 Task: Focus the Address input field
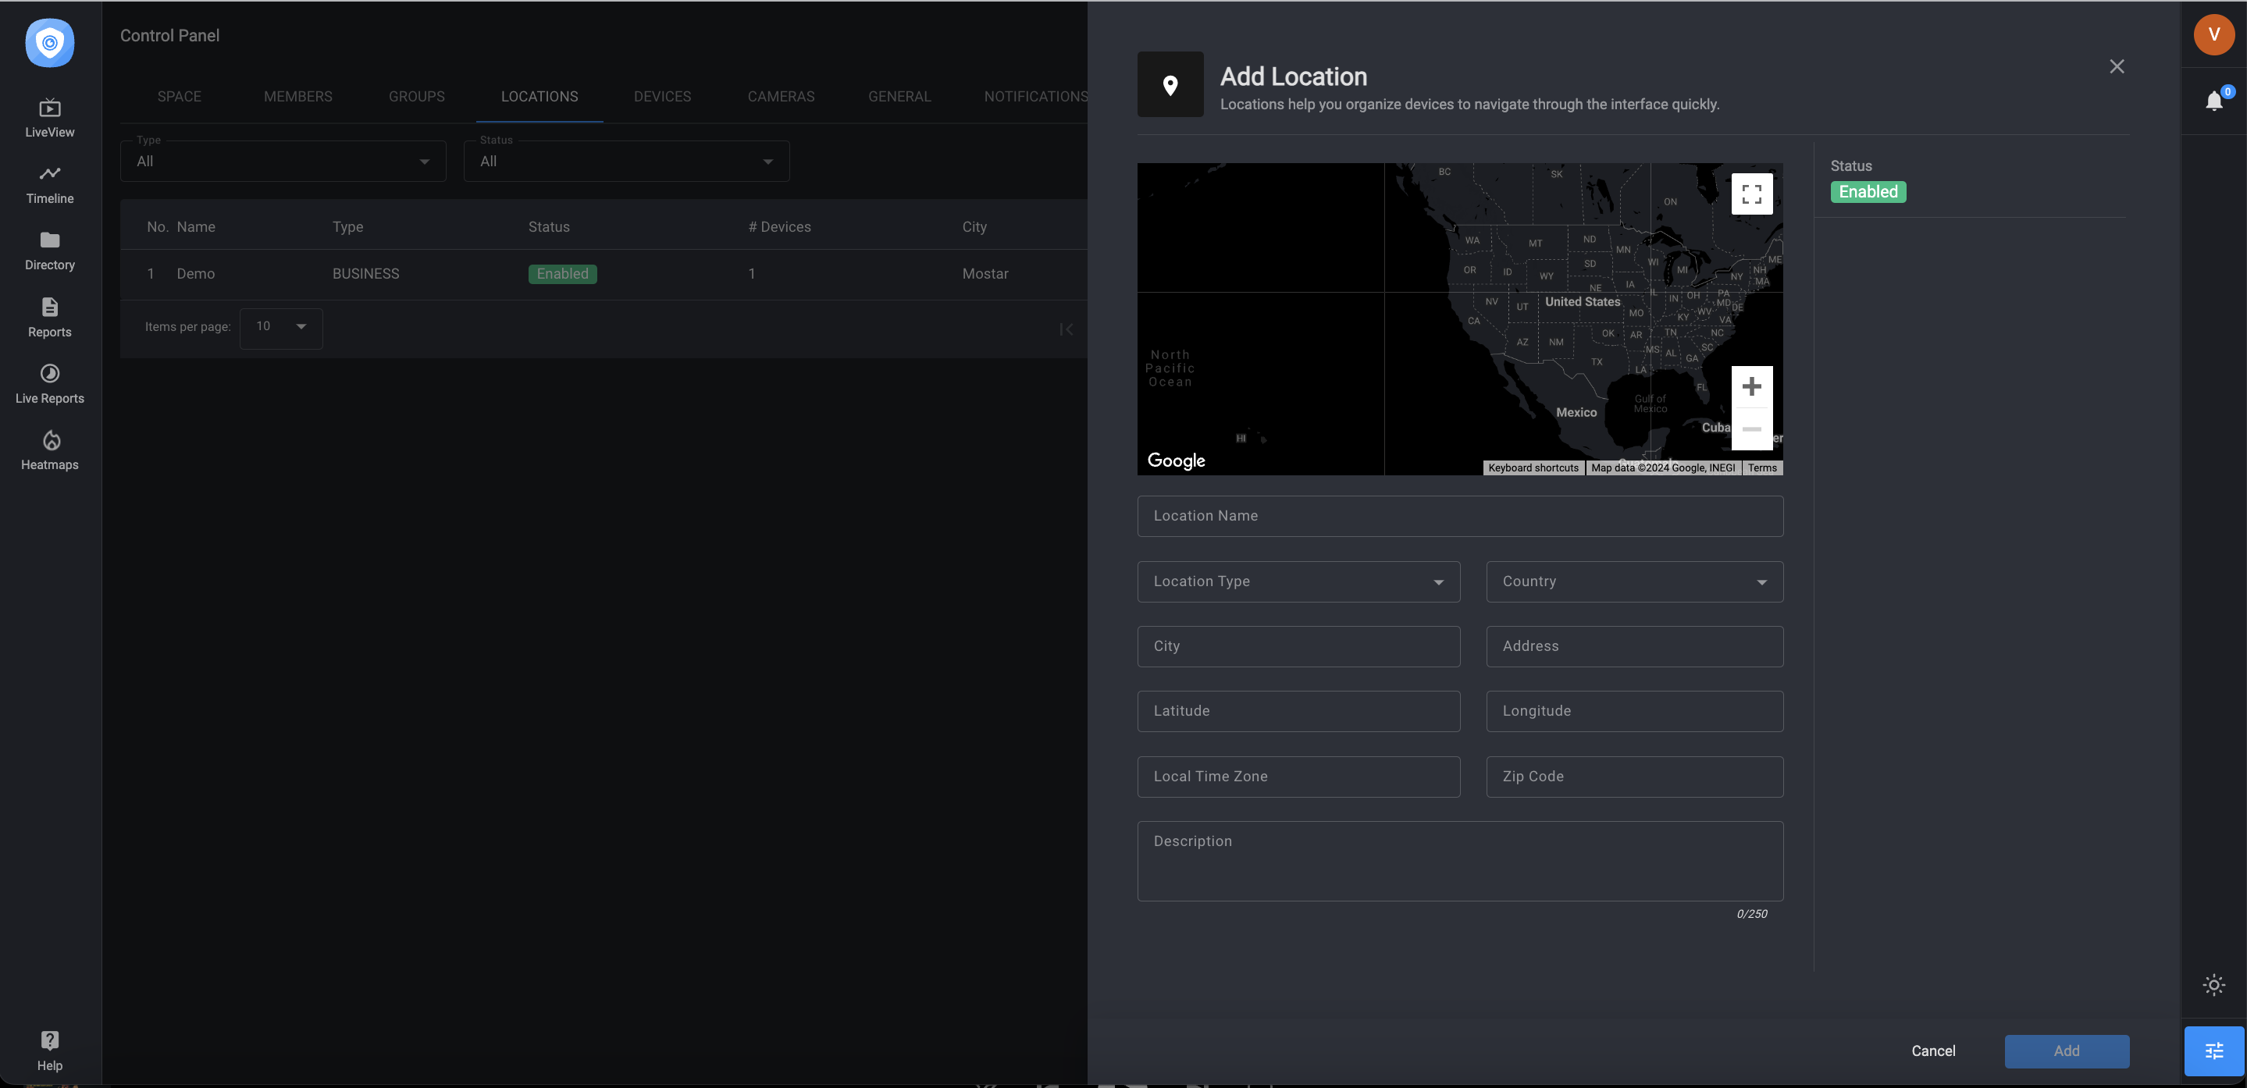pos(1634,646)
